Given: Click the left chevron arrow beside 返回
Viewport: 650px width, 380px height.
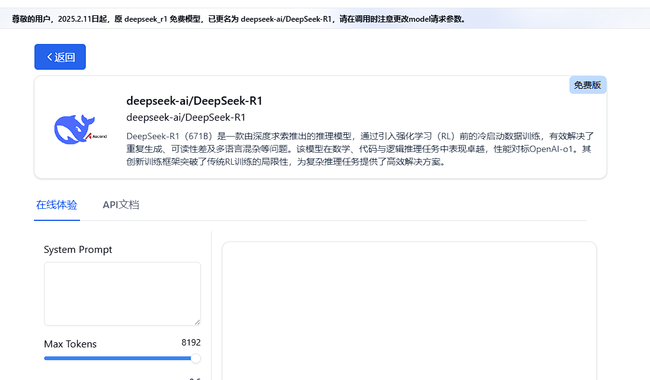Looking at the screenshot, I should click(x=50, y=57).
